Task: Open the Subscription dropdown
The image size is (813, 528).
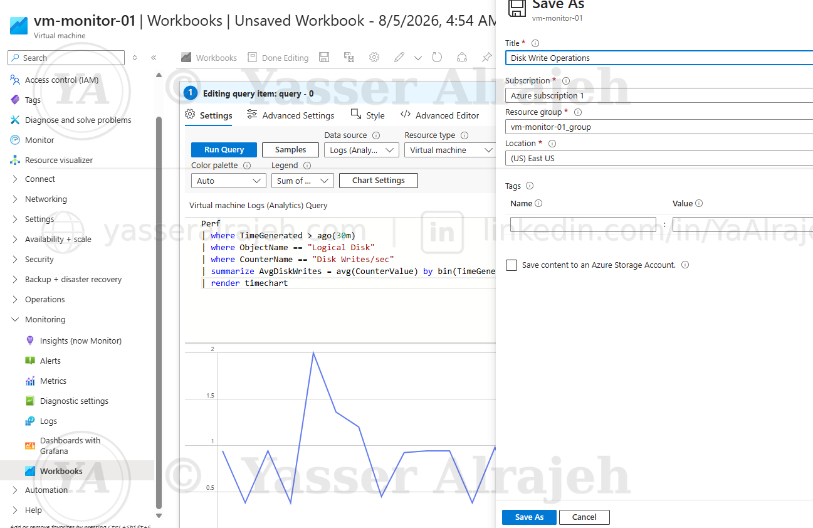Action: click(x=659, y=95)
